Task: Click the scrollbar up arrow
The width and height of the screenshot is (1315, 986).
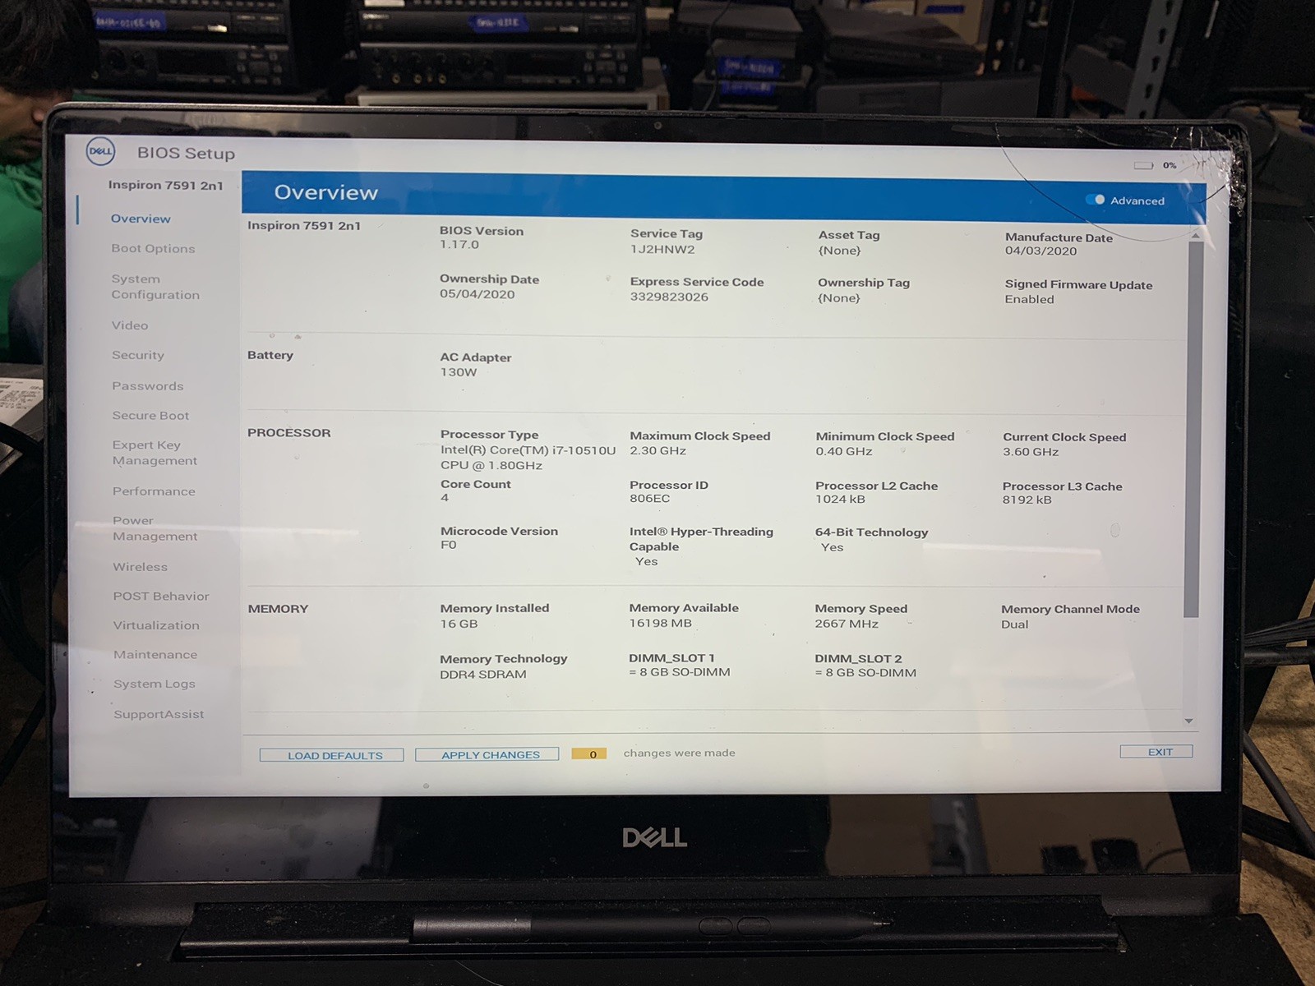Action: point(1196,236)
